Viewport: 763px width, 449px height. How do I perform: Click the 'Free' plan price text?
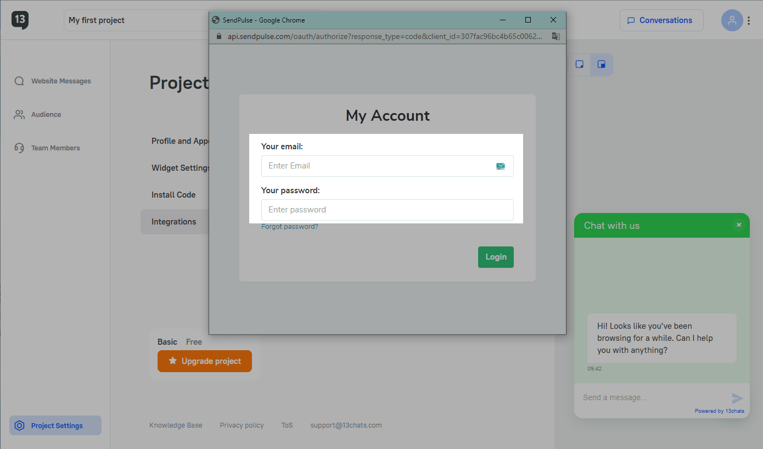pyautogui.click(x=194, y=342)
